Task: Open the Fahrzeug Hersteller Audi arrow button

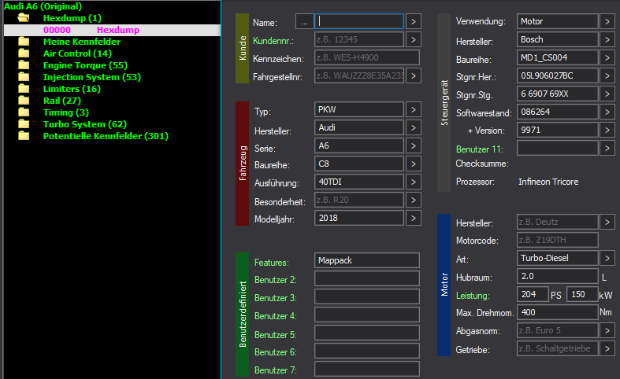Action: (x=413, y=127)
